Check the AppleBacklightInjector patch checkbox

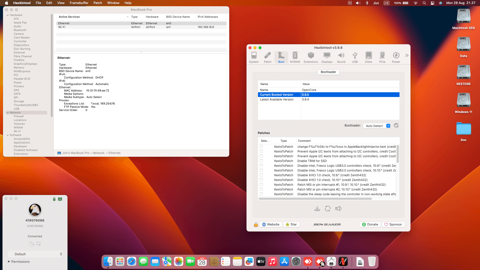tap(261, 147)
